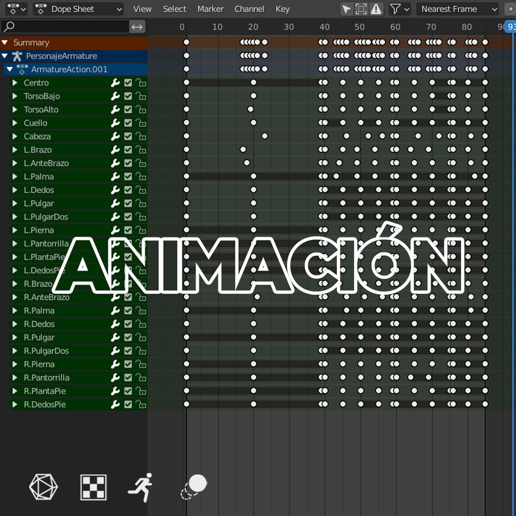Select the Cabeza keyframe near frame 23
The image size is (516, 516).
(264, 136)
